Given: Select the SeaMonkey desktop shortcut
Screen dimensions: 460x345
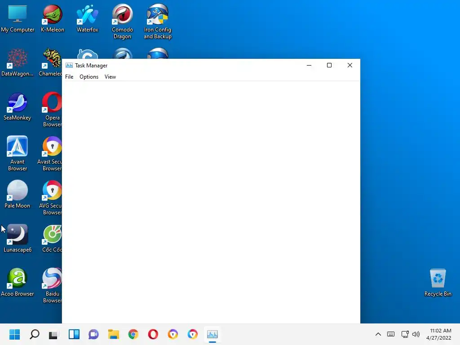Looking at the screenshot, I should (18, 106).
